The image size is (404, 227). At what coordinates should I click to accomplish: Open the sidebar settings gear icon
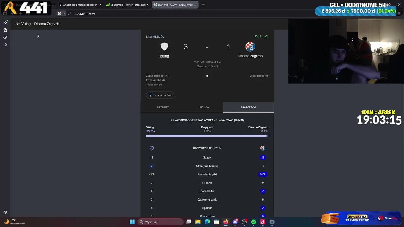(5, 212)
